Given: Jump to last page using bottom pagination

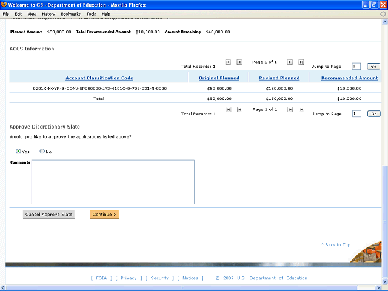Looking at the screenshot, I should [301, 109].
